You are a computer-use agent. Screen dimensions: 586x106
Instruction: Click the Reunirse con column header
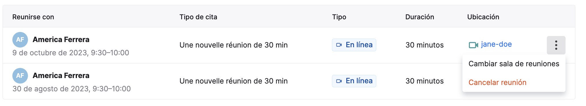(33, 17)
